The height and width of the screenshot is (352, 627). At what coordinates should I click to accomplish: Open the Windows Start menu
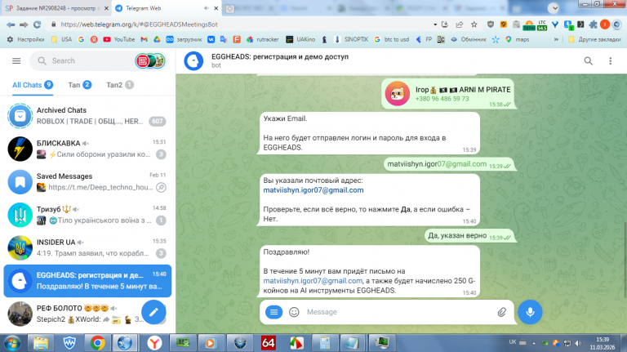click(12, 343)
